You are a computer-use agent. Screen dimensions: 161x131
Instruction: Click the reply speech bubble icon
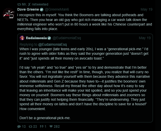click(x=19, y=126)
